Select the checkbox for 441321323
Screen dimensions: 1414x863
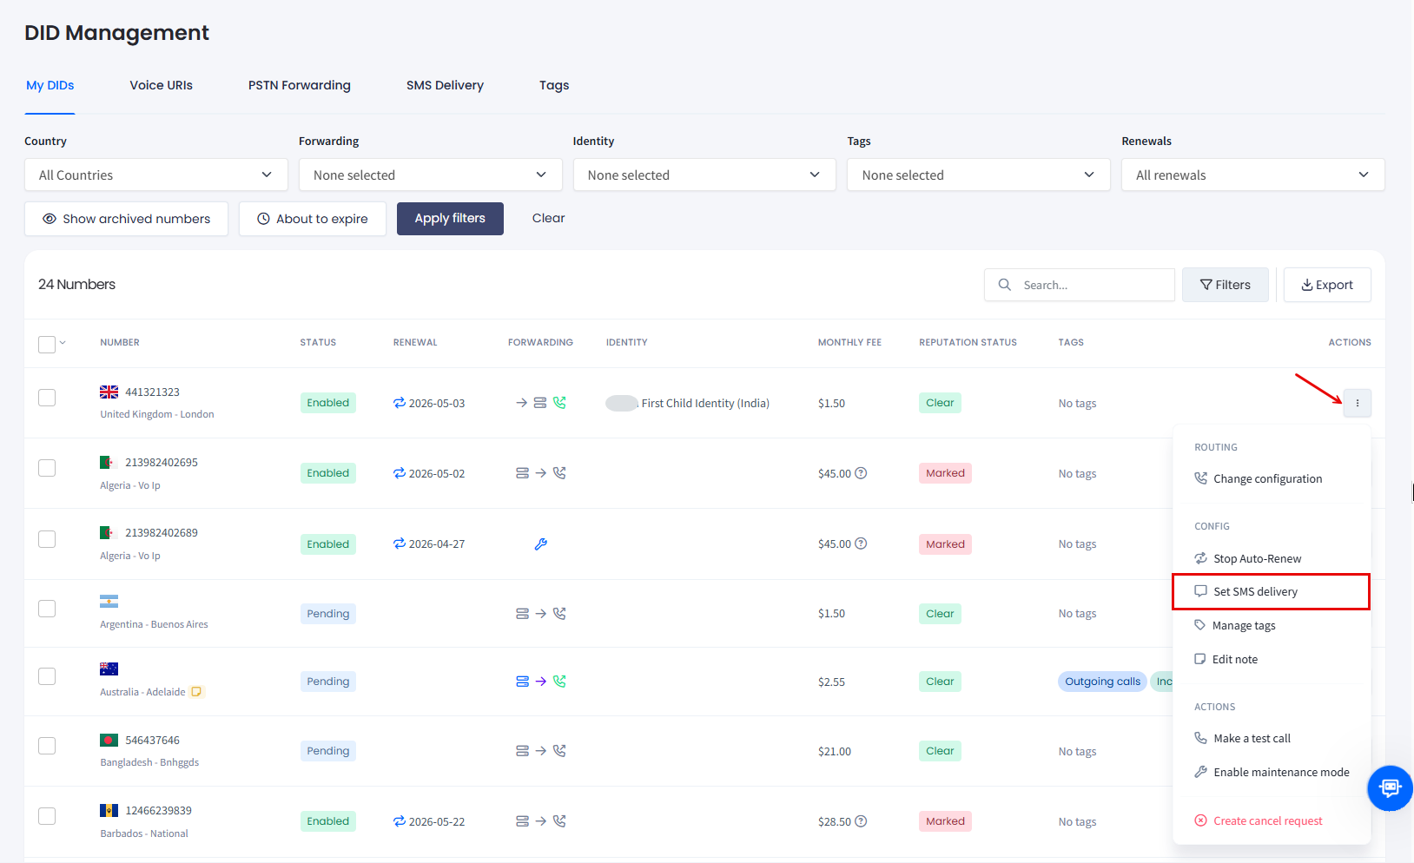pyautogui.click(x=47, y=398)
